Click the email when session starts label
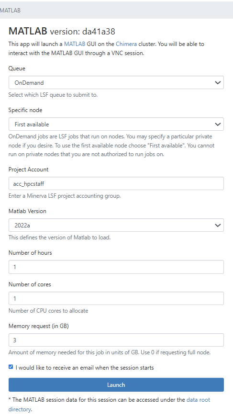The image size is (233, 418). [85, 368]
